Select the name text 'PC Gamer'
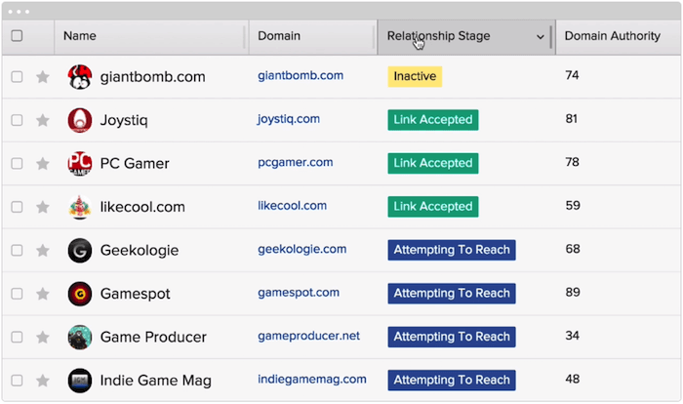Viewport: 683px width, 404px height. (135, 163)
